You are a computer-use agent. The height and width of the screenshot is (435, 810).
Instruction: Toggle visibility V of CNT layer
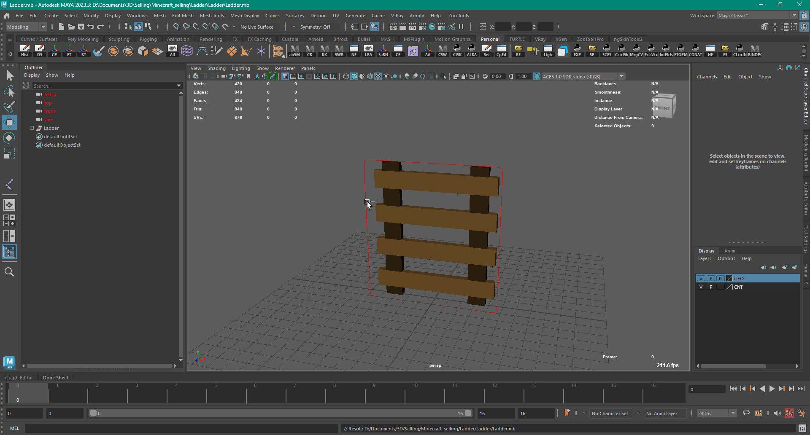[701, 287]
